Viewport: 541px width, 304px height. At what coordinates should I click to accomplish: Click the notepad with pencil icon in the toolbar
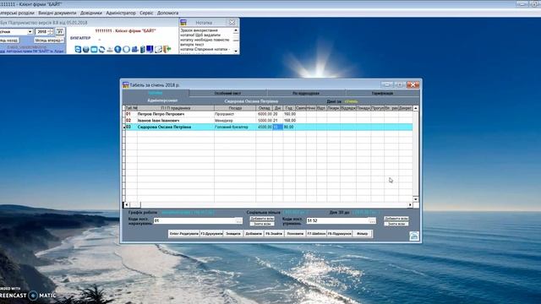[x=158, y=50]
